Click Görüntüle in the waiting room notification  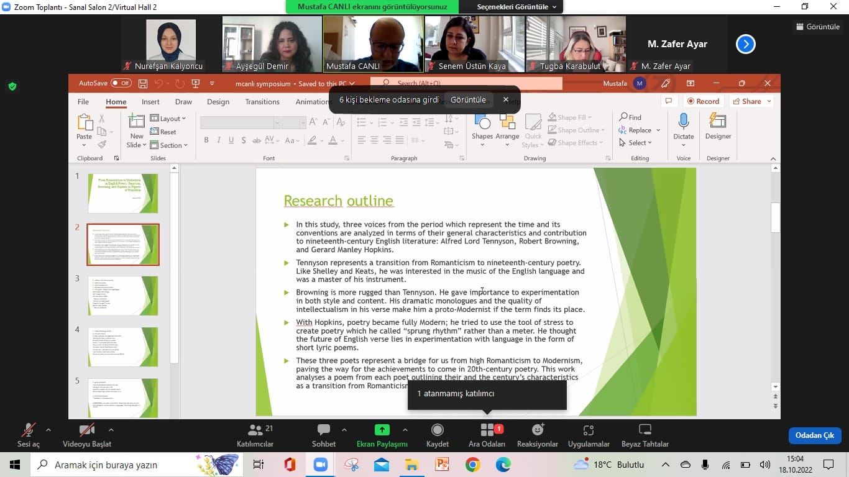click(x=468, y=99)
